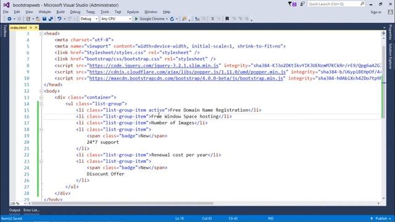Screen dimensions: 395x222
Task: Open the maxcdn bootstrap.min.js script URL
Action: pos(186,78)
